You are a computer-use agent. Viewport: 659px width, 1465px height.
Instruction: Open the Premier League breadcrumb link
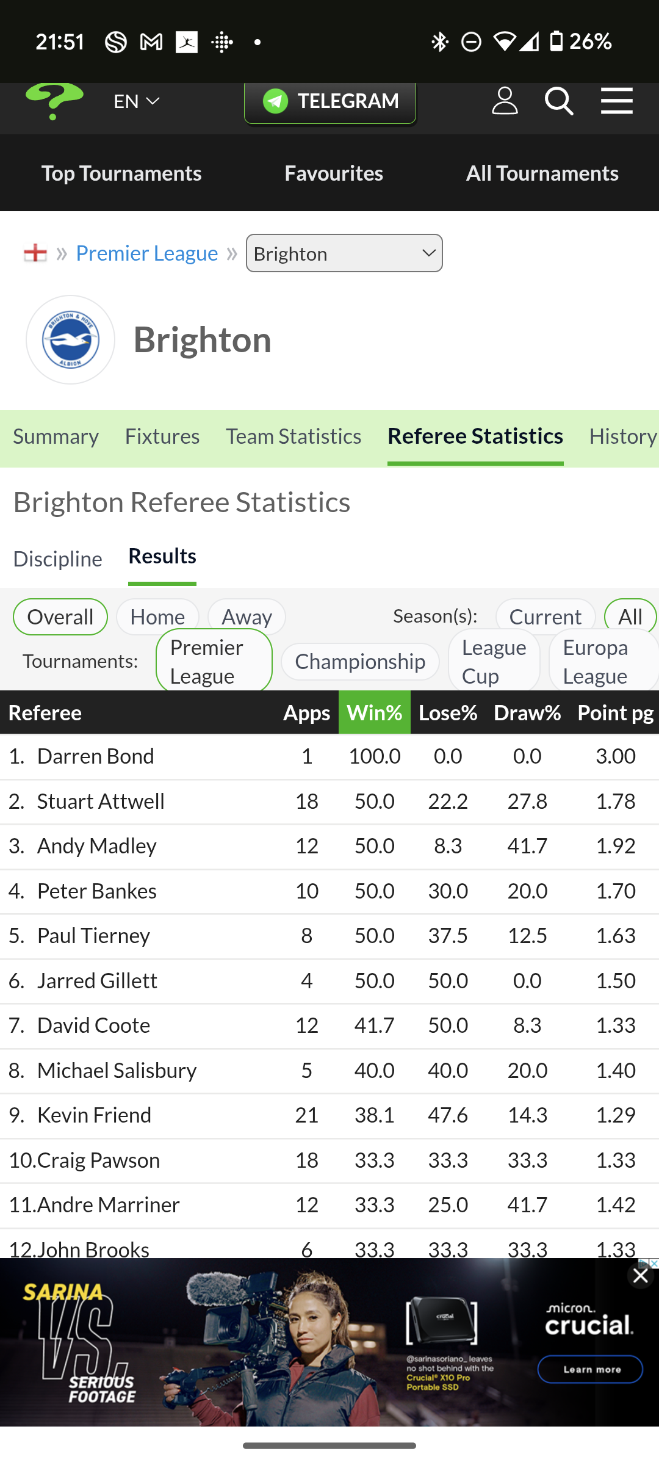click(147, 253)
